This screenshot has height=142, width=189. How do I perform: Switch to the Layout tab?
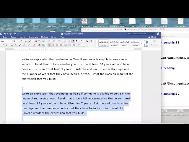tap(22, 37)
